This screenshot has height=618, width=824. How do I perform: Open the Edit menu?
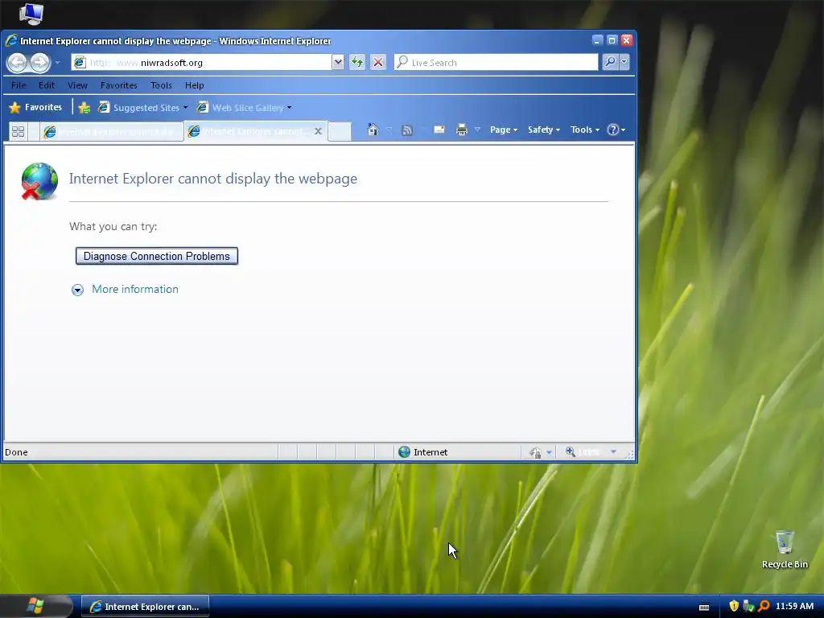[x=46, y=85]
